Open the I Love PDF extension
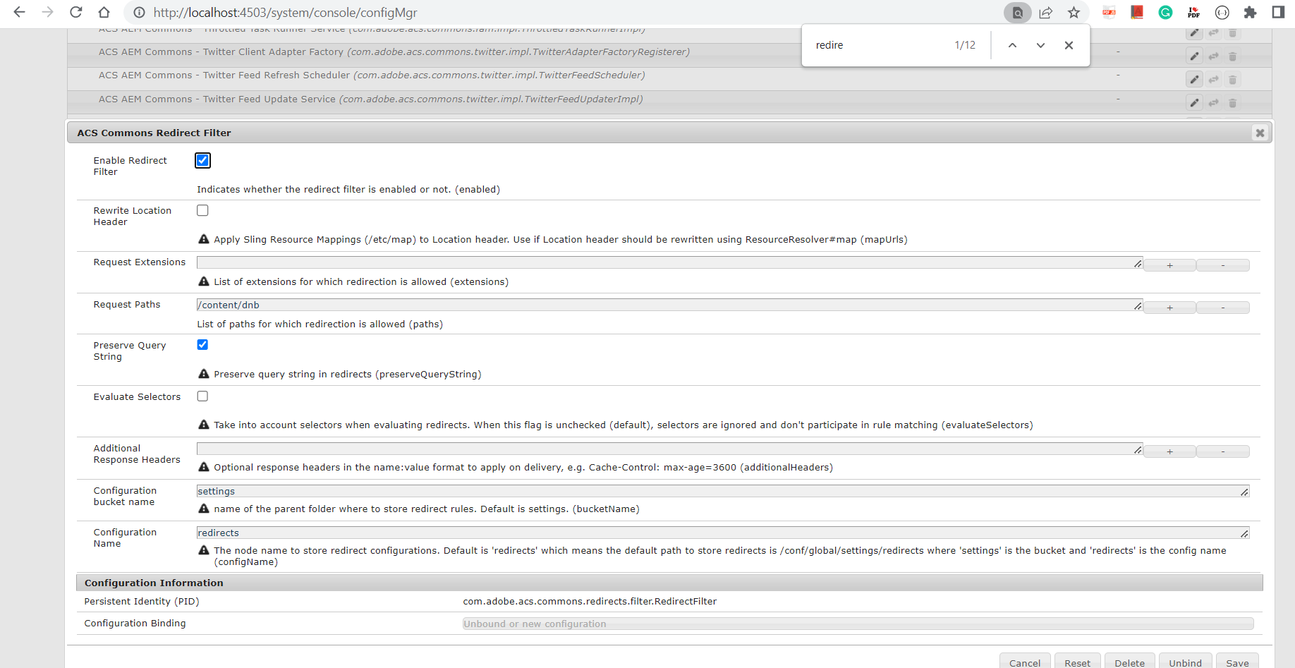The height and width of the screenshot is (668, 1295). pyautogui.click(x=1193, y=12)
